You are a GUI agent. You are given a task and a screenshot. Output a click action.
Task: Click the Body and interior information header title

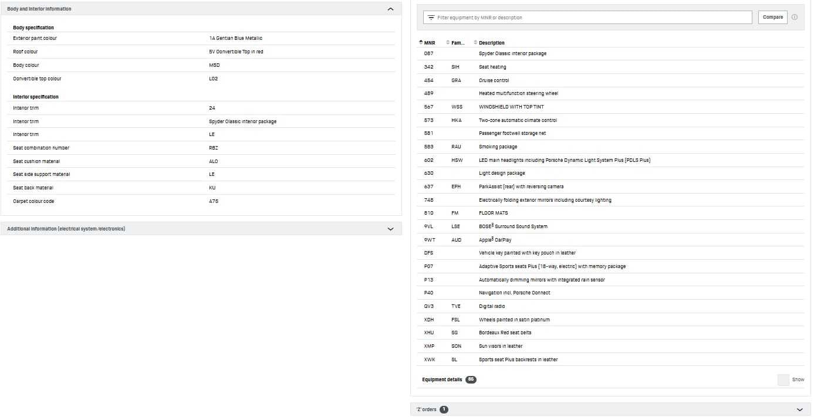tap(39, 9)
